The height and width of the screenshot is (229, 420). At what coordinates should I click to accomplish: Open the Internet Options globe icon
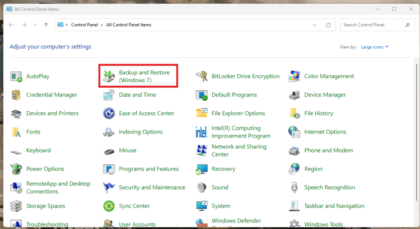[x=294, y=132]
